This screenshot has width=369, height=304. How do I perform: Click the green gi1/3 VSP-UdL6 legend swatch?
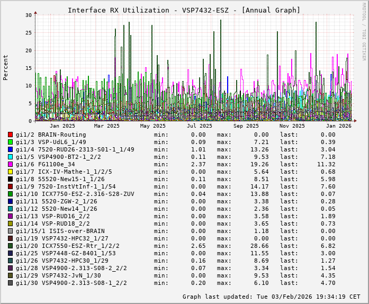click(10, 142)
